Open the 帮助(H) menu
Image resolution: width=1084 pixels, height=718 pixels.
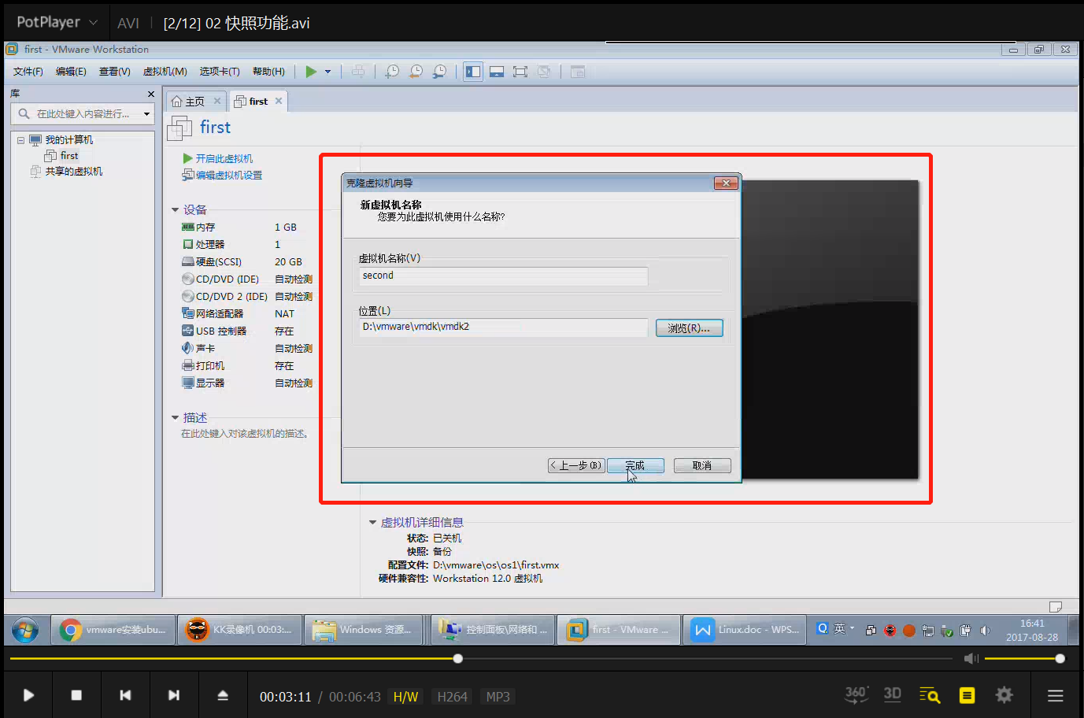pos(268,72)
